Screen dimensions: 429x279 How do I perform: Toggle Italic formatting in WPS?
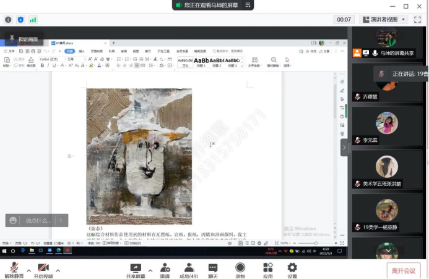point(48,65)
